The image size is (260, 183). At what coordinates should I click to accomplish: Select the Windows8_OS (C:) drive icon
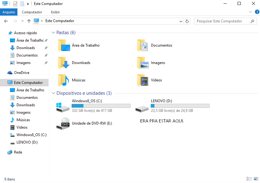[63, 108]
